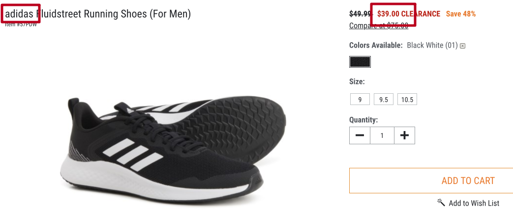Open the adidas shoe product image
The height and width of the screenshot is (212, 513).
coord(172,142)
